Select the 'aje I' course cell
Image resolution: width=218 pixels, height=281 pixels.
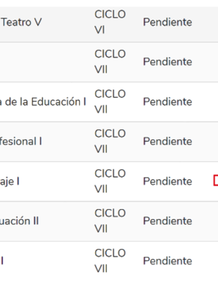point(9,181)
